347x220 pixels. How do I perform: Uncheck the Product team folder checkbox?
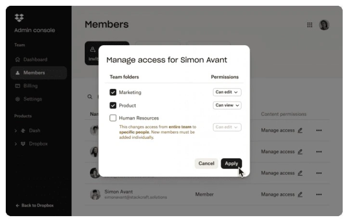tap(113, 105)
